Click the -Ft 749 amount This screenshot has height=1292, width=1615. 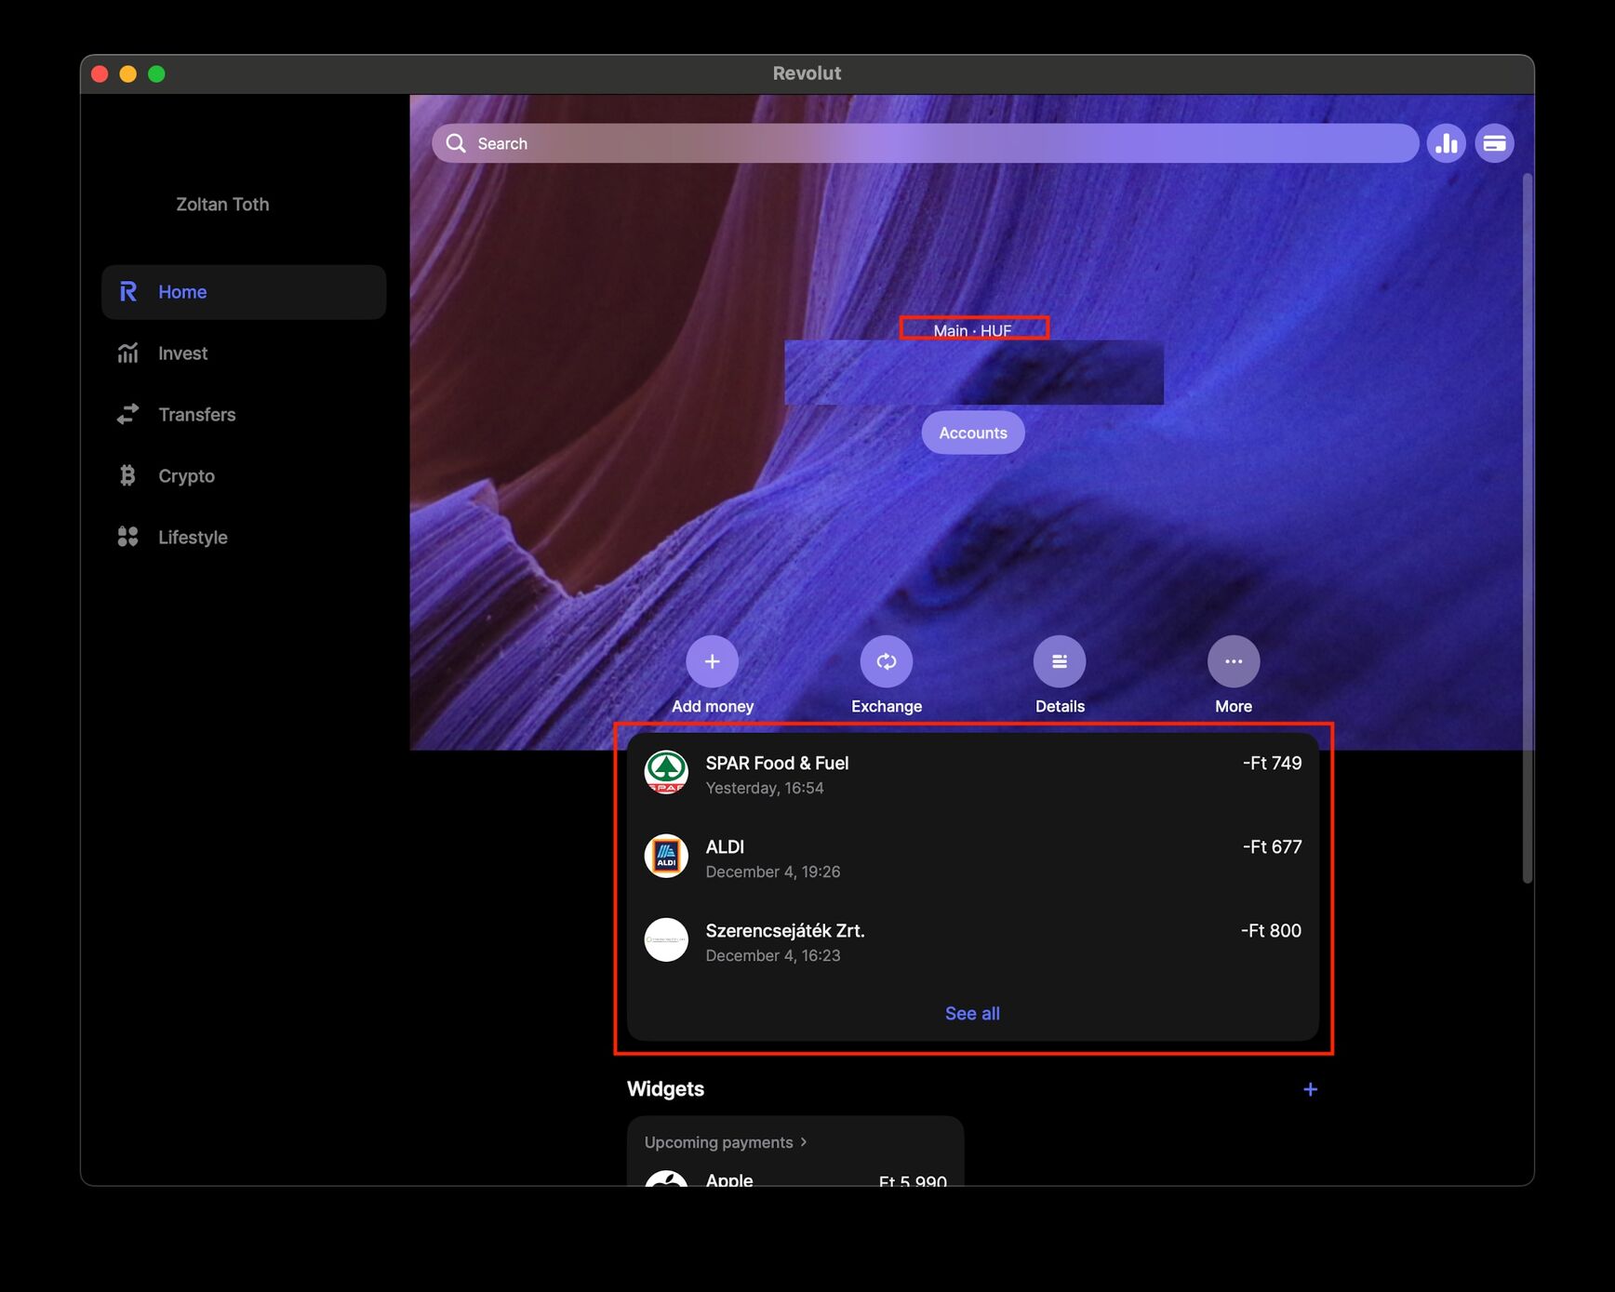1272,763
